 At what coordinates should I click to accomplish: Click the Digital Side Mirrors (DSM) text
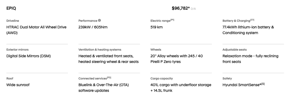(29, 56)
